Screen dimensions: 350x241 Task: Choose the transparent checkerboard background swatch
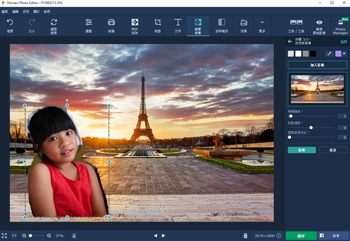point(291,54)
